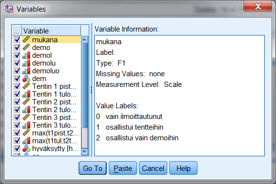Click the bar icon beside max(t1tul,t2t...
Image resolution: width=276 pixels, height=184 pixels.
[26, 140]
